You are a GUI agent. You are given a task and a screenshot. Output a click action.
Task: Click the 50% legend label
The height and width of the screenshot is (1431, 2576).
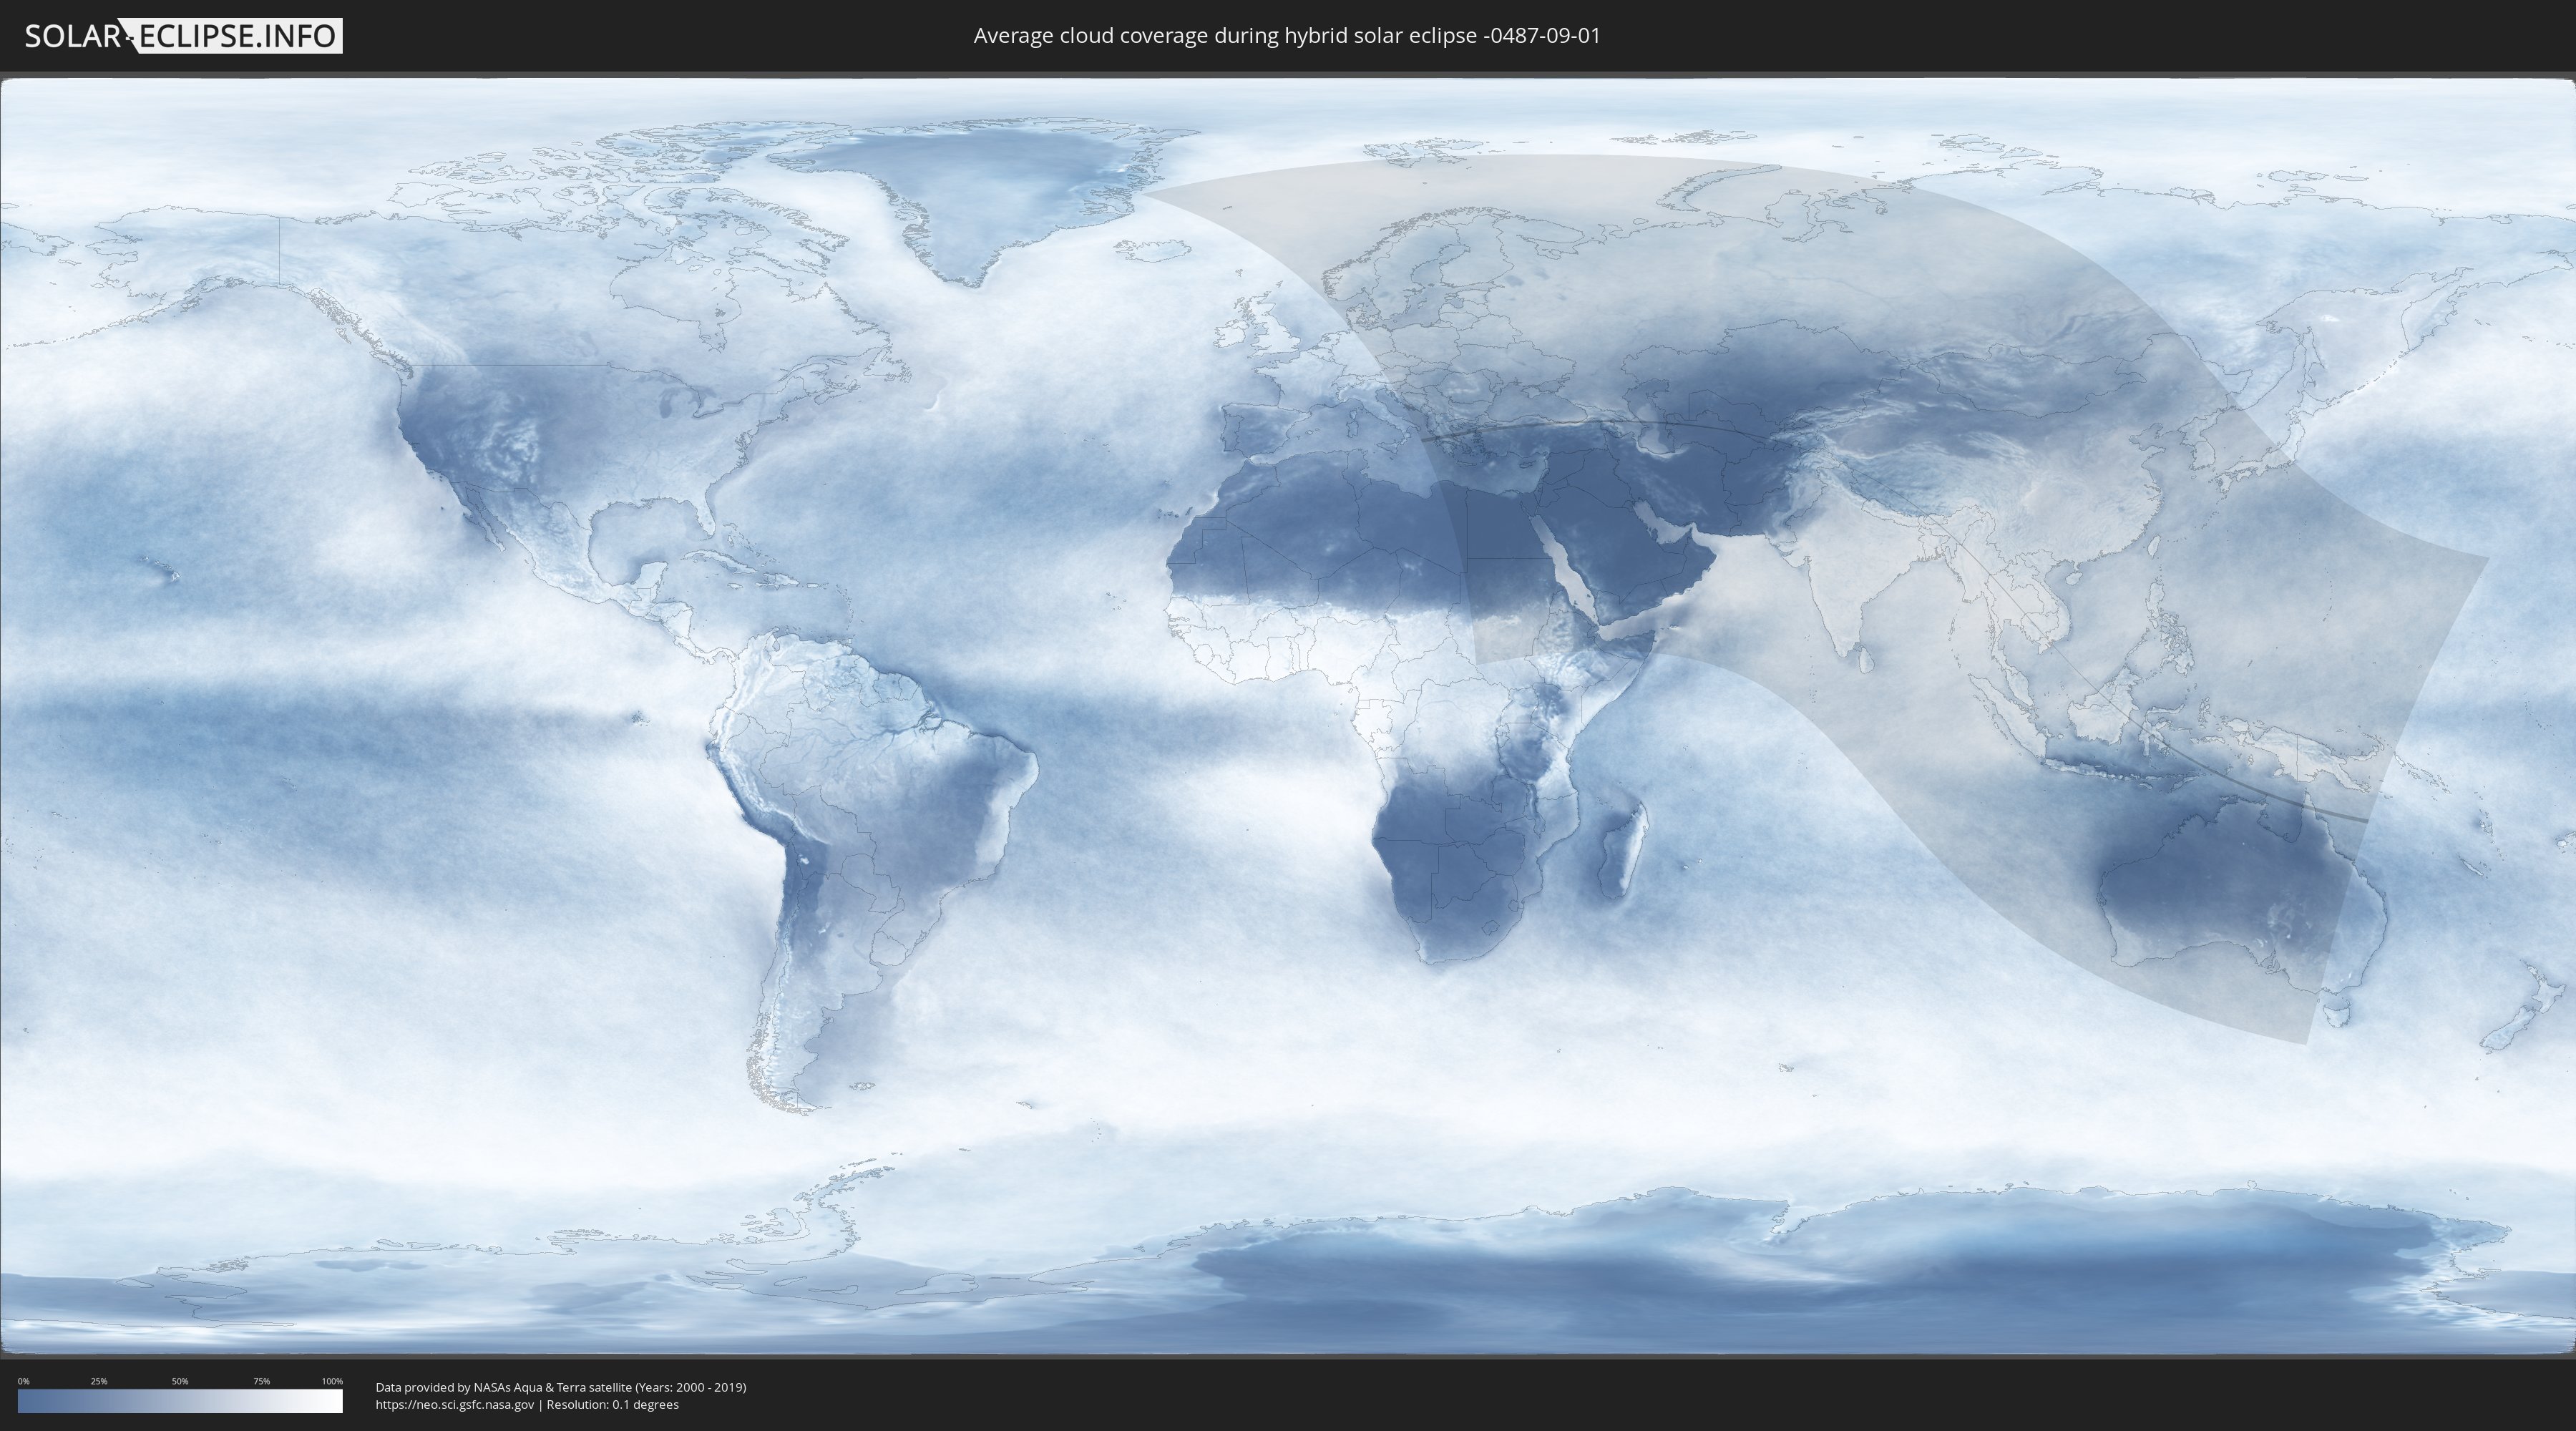pos(180,1381)
